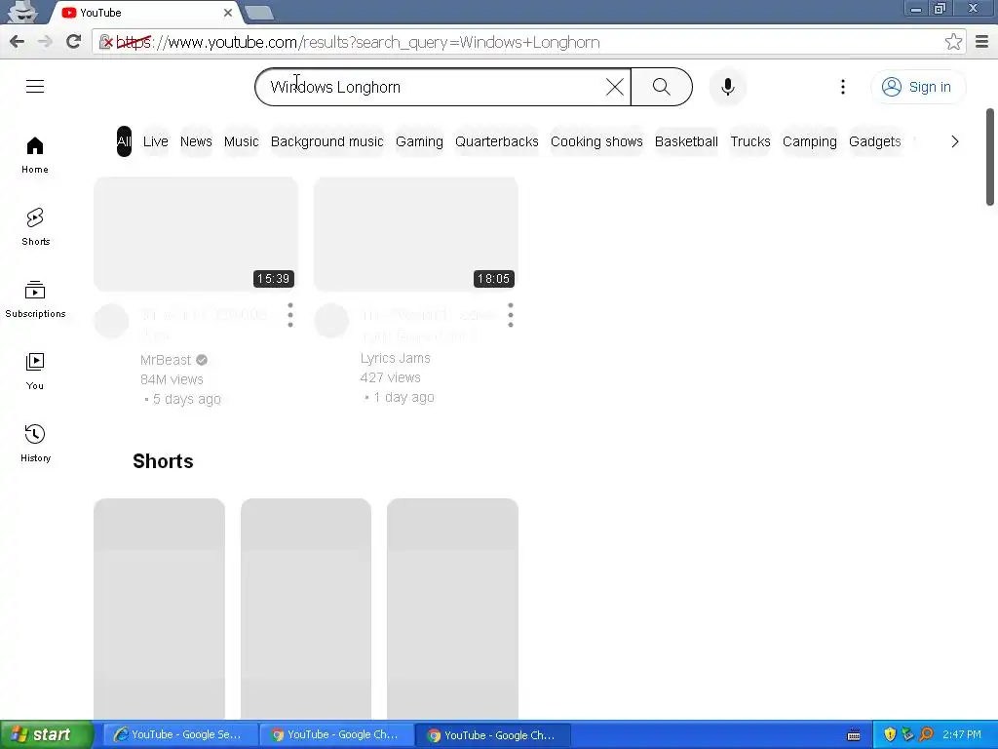Select the Background music chip
This screenshot has height=749, width=998.
coord(327,141)
